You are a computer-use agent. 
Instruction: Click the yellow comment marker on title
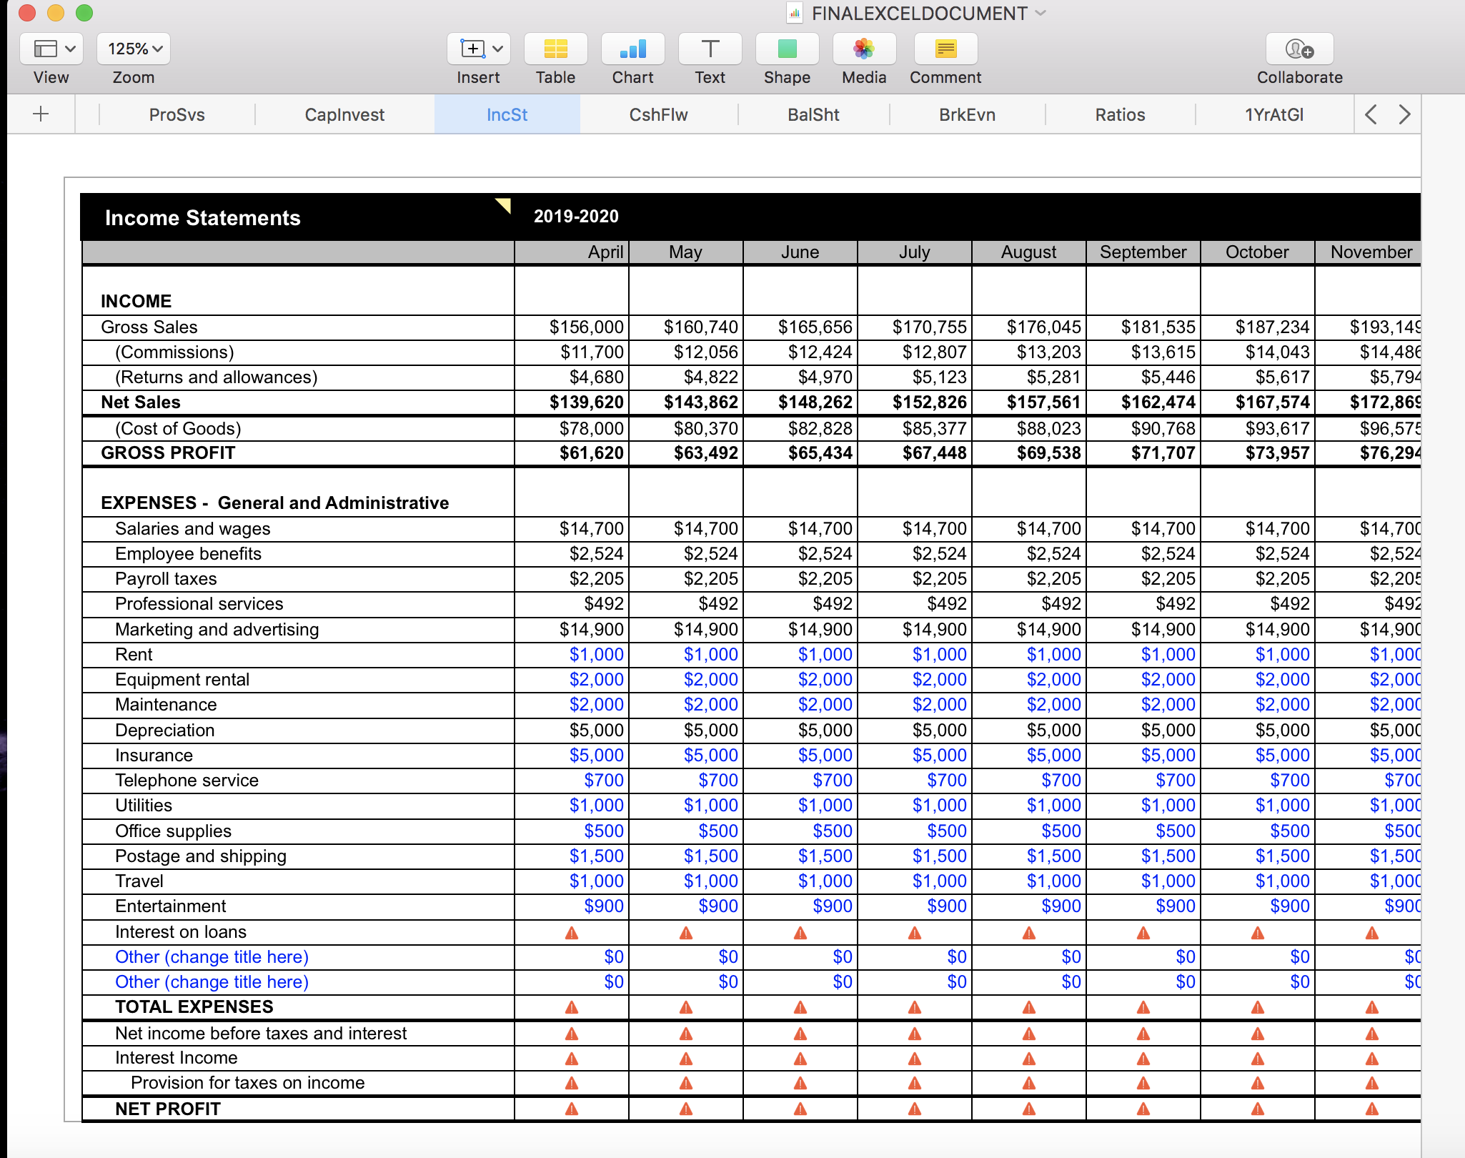pyautogui.click(x=504, y=205)
